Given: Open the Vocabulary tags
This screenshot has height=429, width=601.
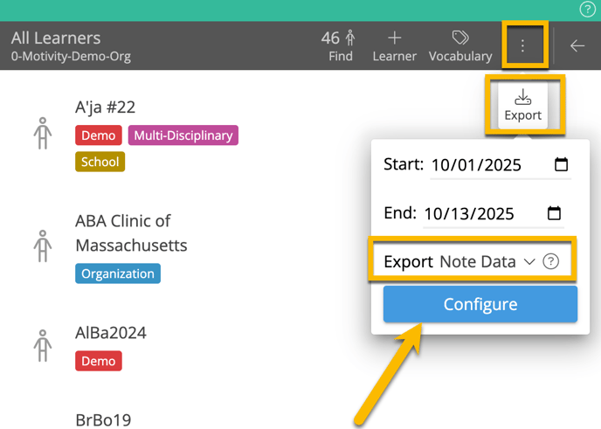Looking at the screenshot, I should click(459, 45).
